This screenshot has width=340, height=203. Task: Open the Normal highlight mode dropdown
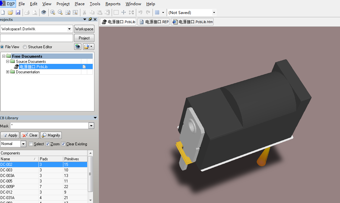point(24,144)
